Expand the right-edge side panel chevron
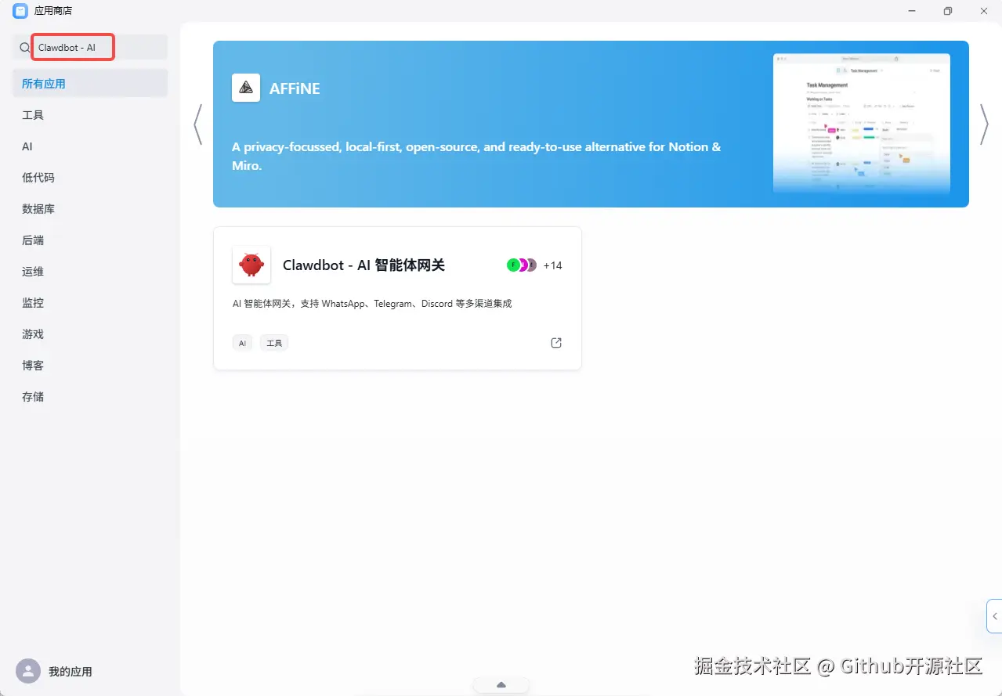Image resolution: width=1002 pixels, height=696 pixels. [x=994, y=616]
